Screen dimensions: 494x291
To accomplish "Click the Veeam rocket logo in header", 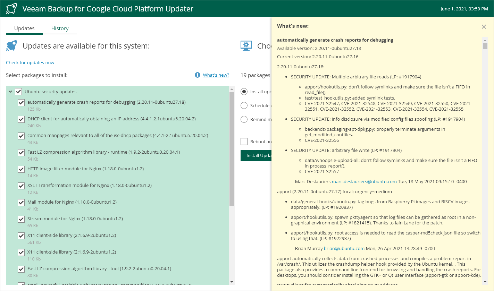I will 11,9.
